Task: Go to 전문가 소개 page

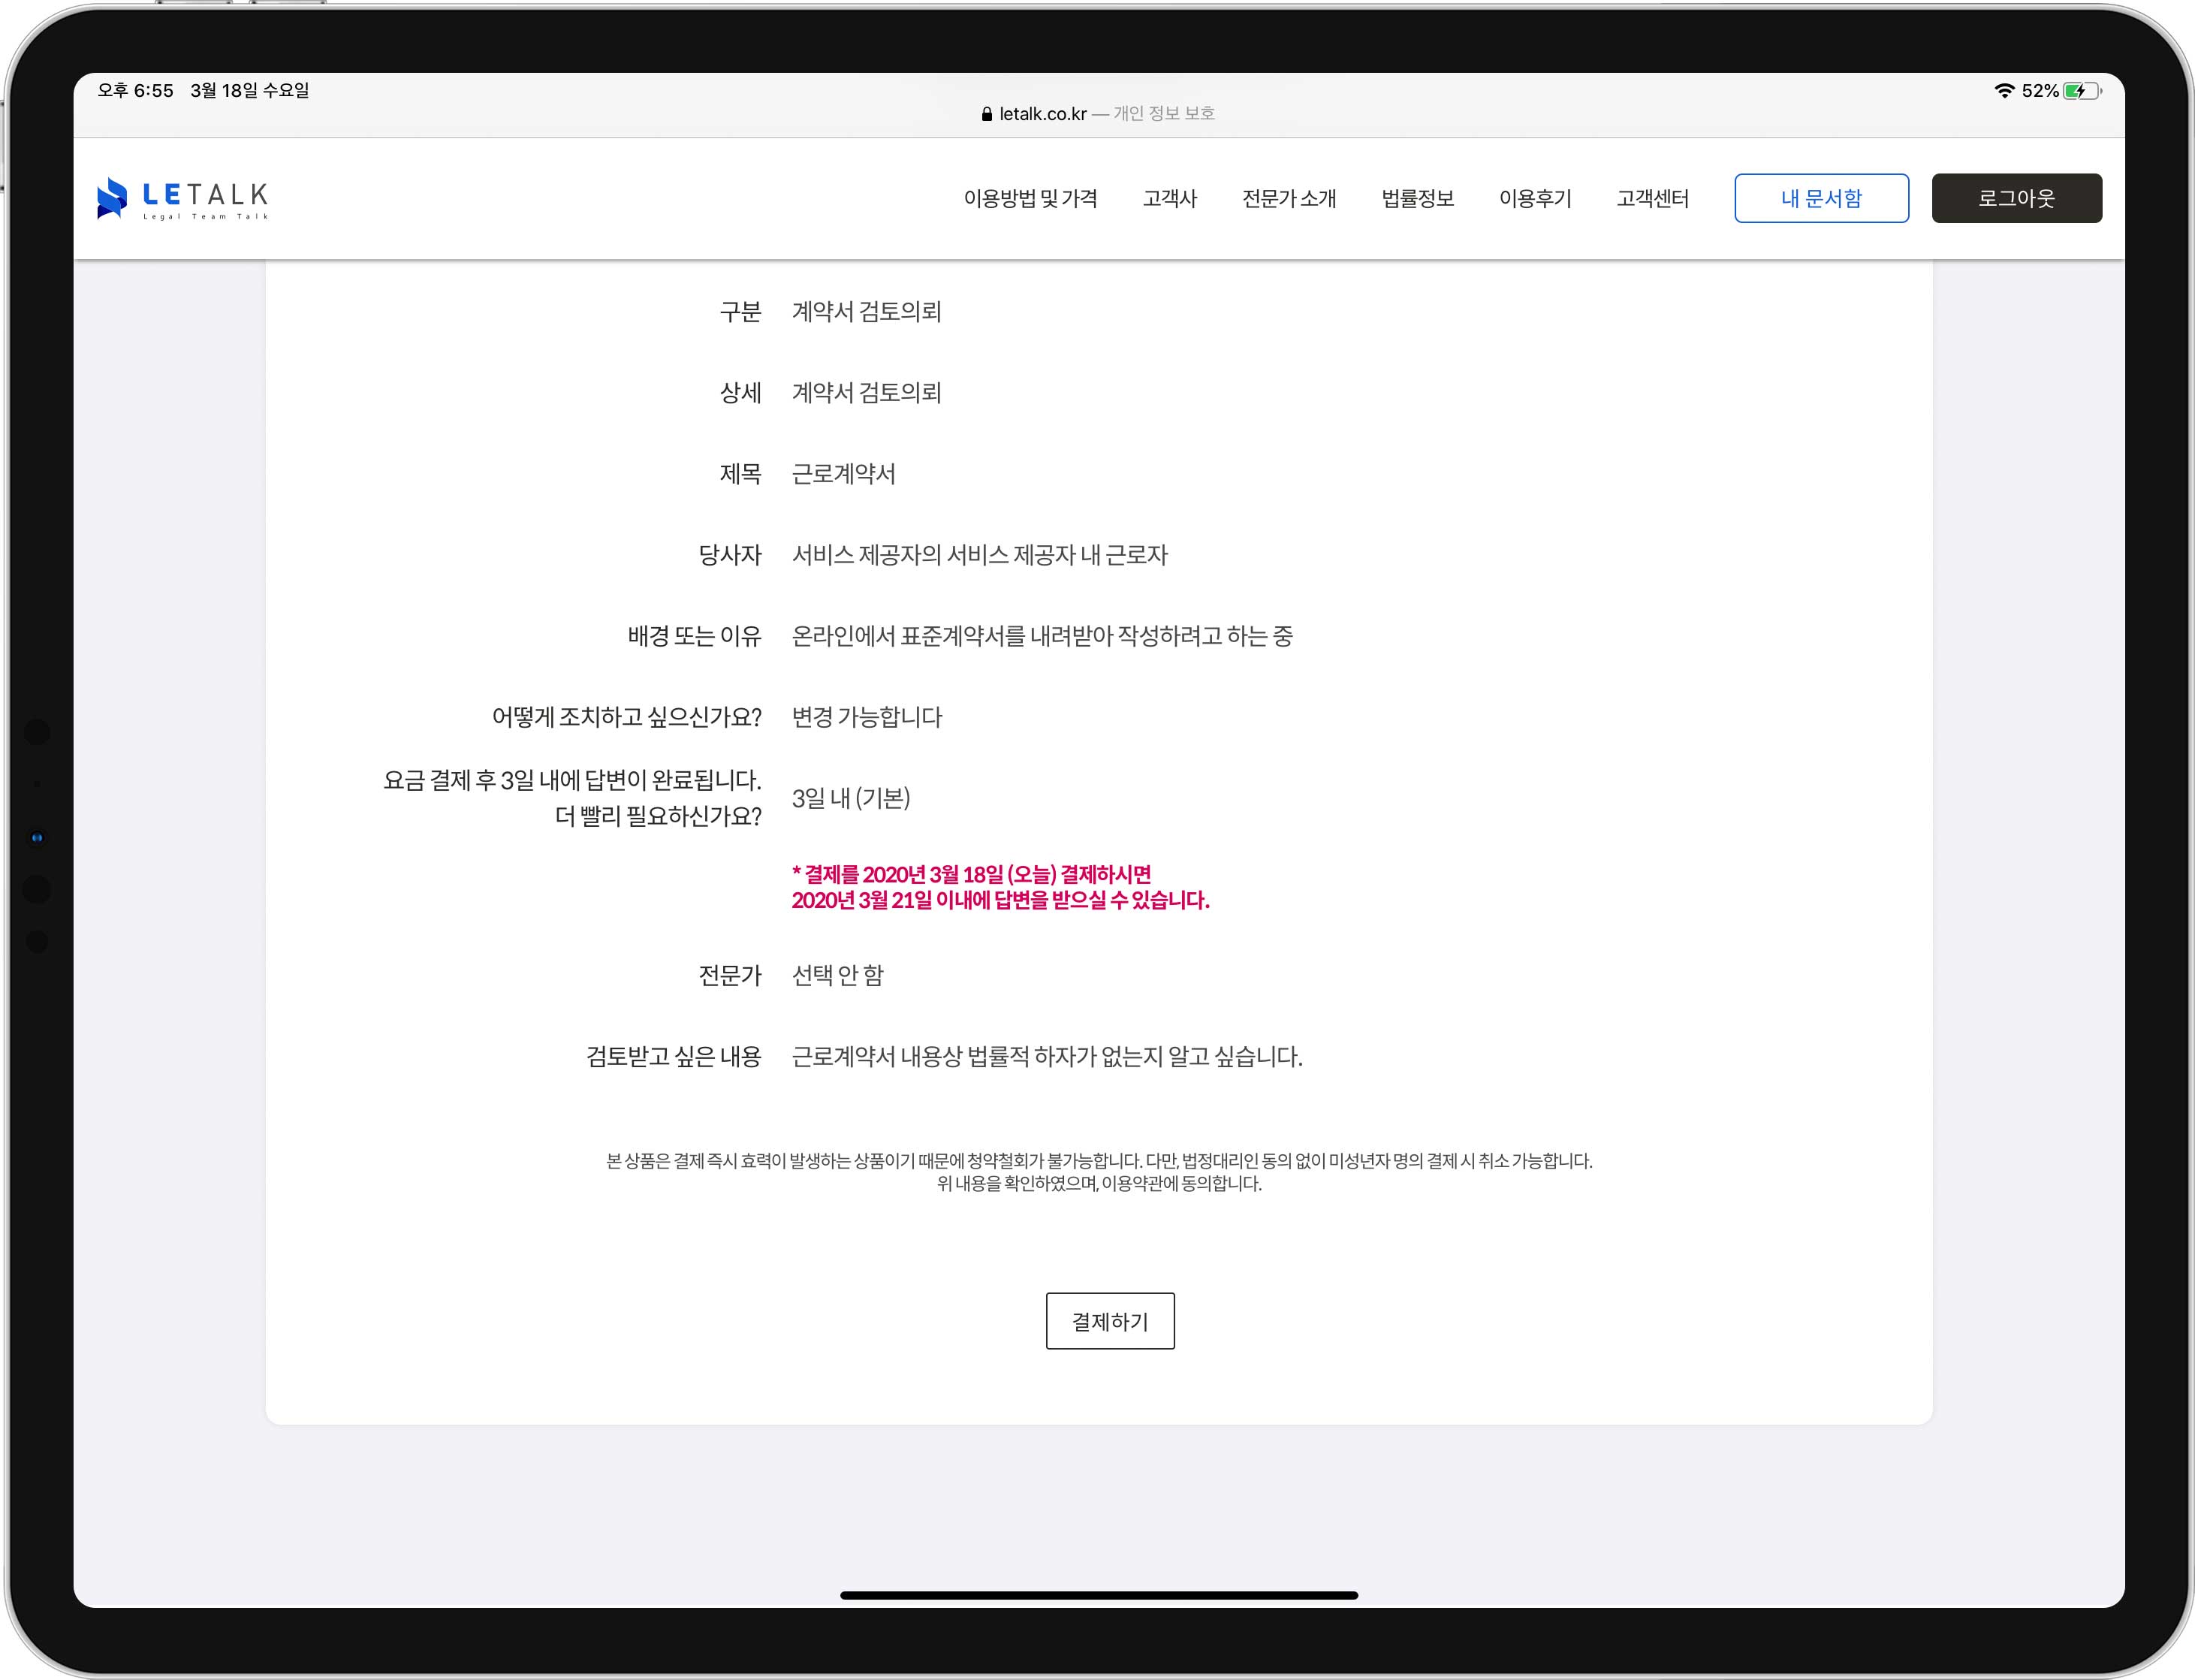Action: [x=1288, y=199]
